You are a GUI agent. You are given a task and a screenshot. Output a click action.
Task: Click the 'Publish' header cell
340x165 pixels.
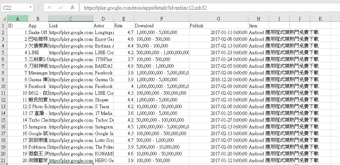tap(219, 26)
